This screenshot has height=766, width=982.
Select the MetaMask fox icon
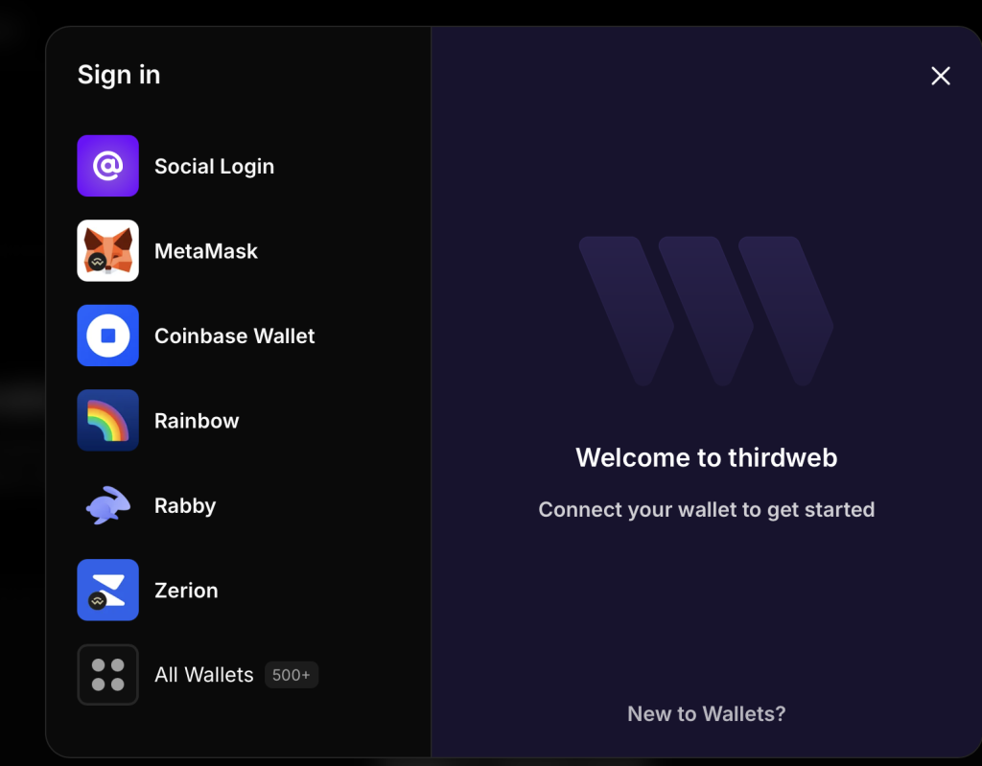click(107, 250)
